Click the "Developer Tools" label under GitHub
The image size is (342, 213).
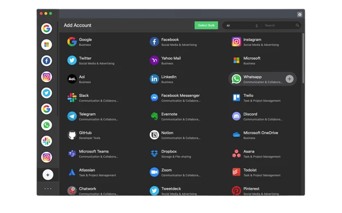pyautogui.click(x=90, y=138)
